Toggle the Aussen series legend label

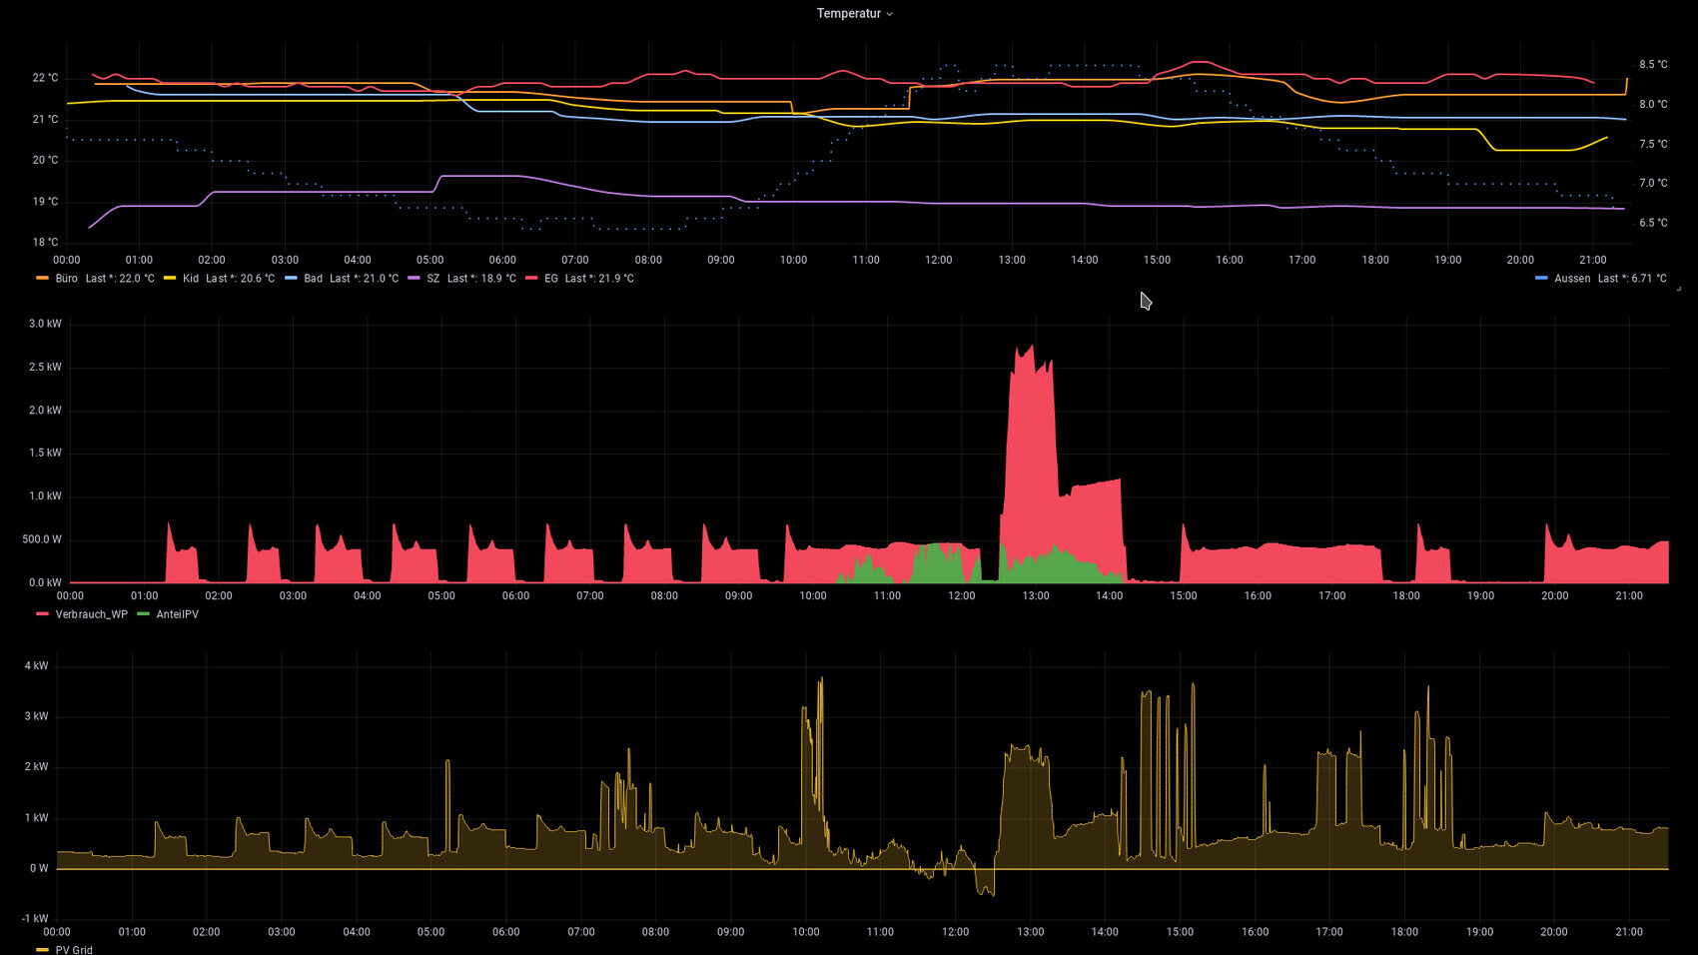click(x=1572, y=279)
